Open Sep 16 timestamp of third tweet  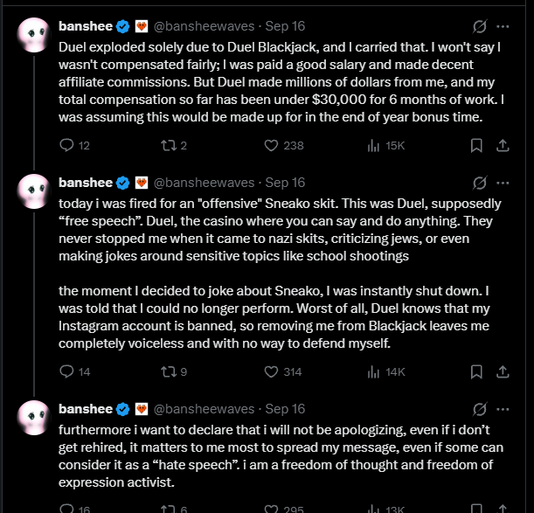pos(285,409)
